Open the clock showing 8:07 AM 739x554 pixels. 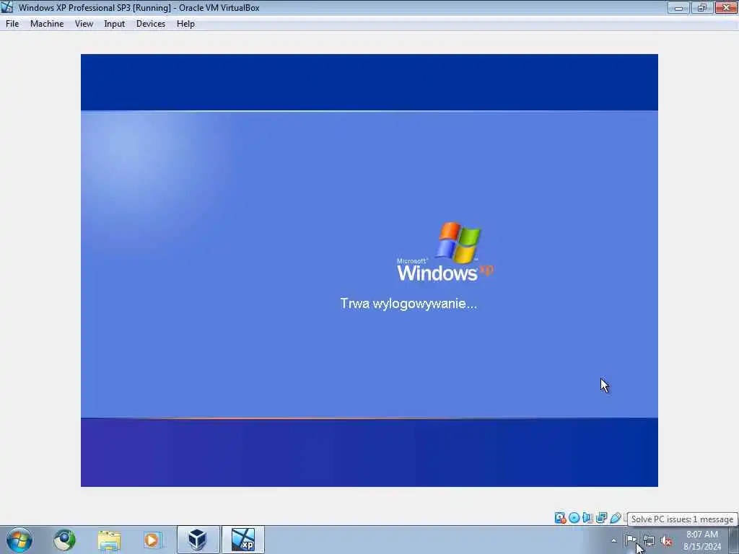pos(701,540)
